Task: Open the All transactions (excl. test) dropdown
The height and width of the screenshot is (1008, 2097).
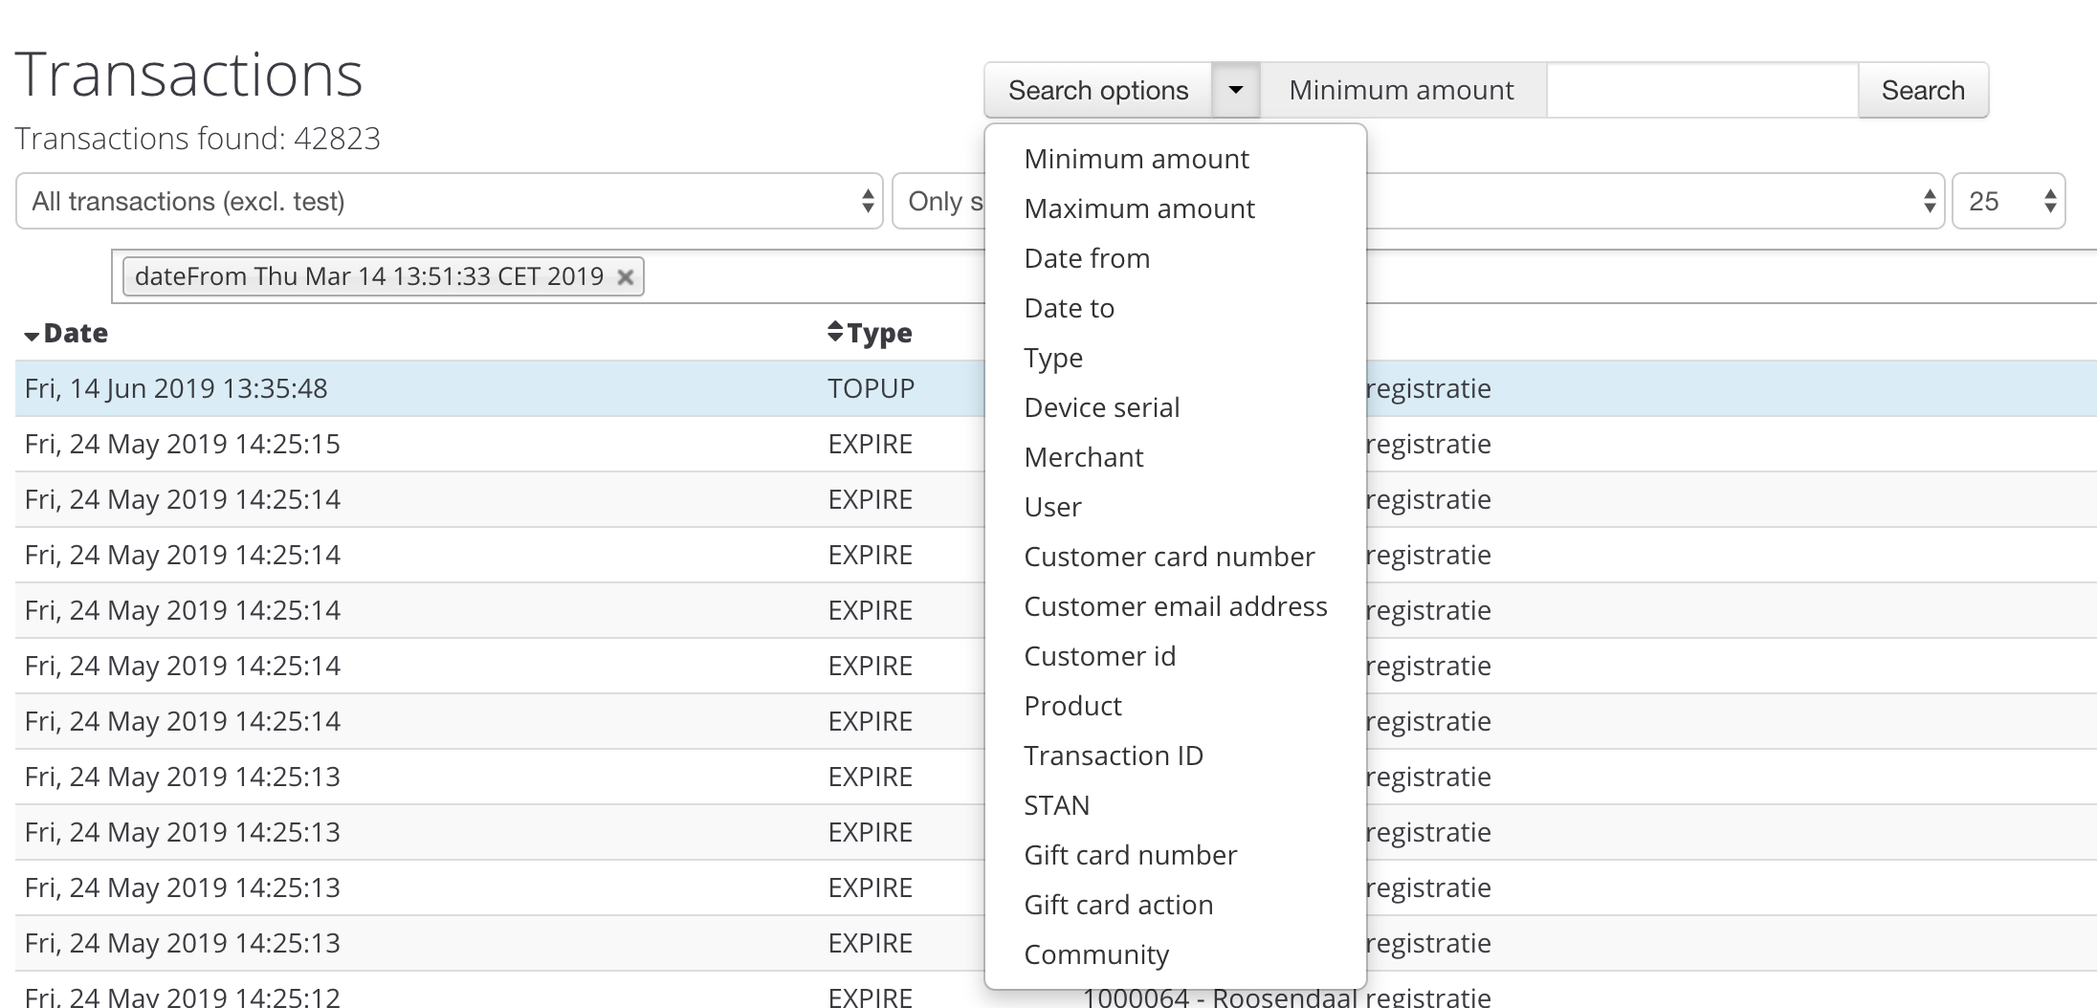Action: (x=449, y=201)
